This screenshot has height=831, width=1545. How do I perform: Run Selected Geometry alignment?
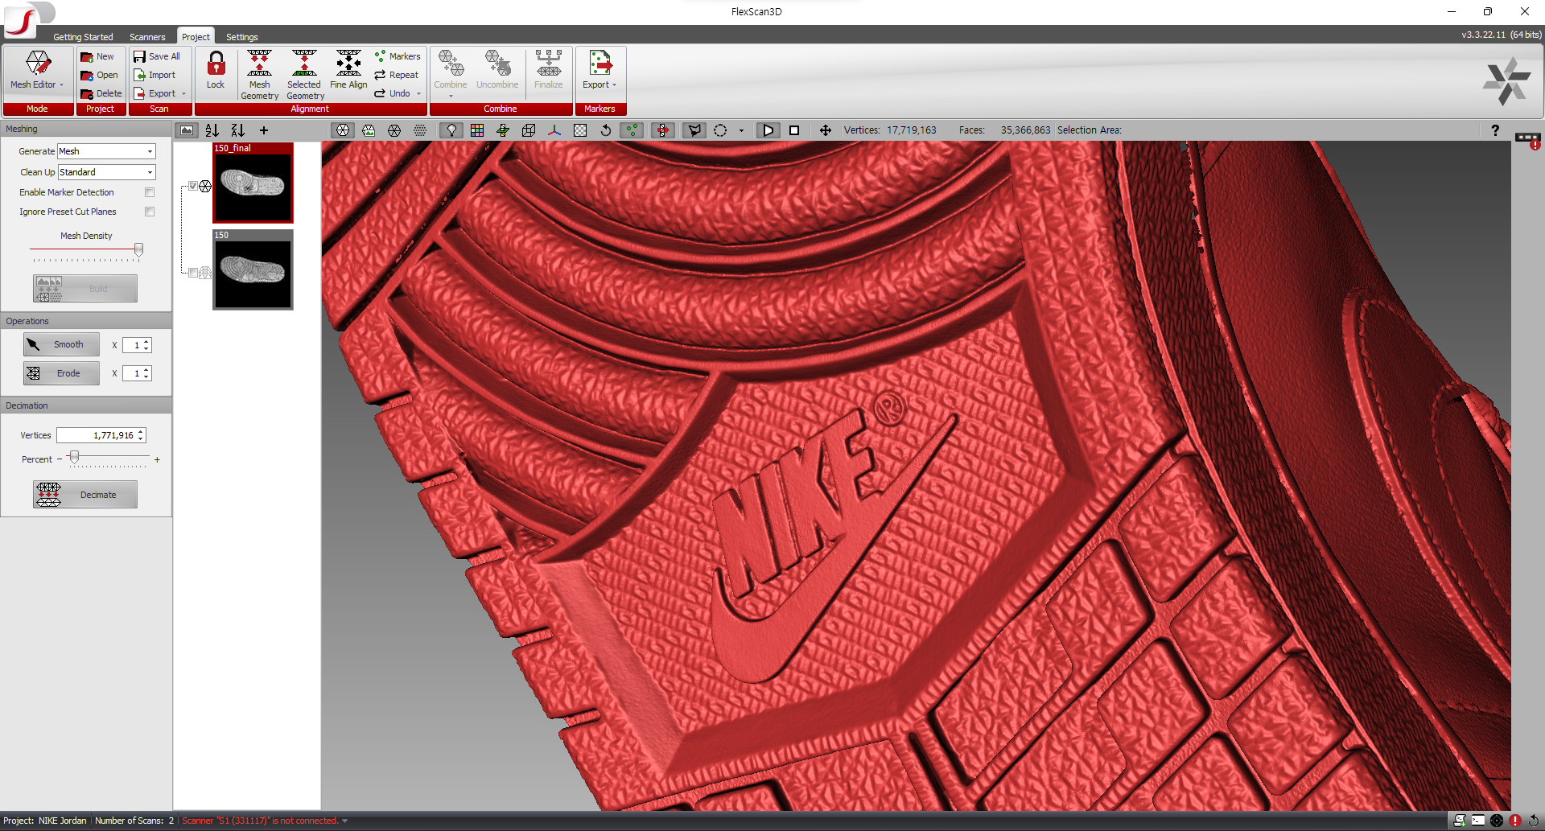coord(305,75)
